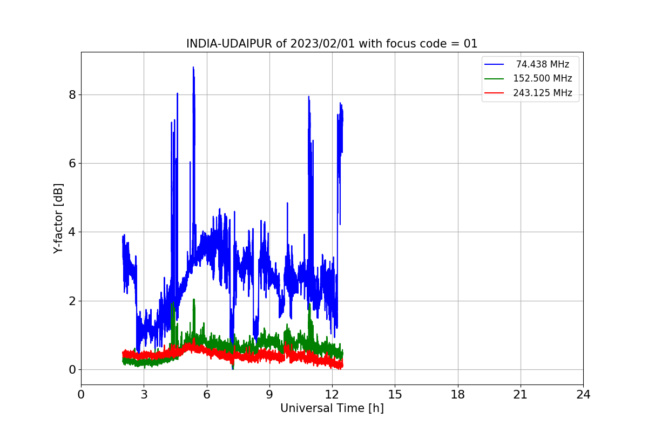648x432 pixels.
Task: Click y-axis tick label 4
Action: (72, 232)
